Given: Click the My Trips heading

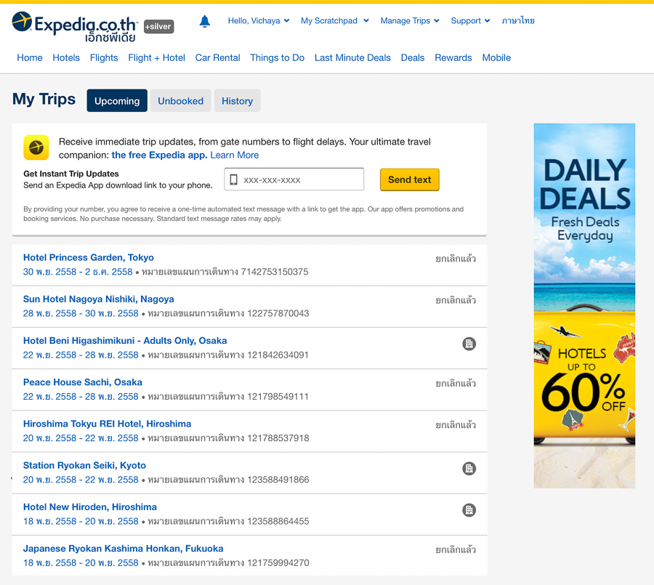Looking at the screenshot, I should coord(44,100).
